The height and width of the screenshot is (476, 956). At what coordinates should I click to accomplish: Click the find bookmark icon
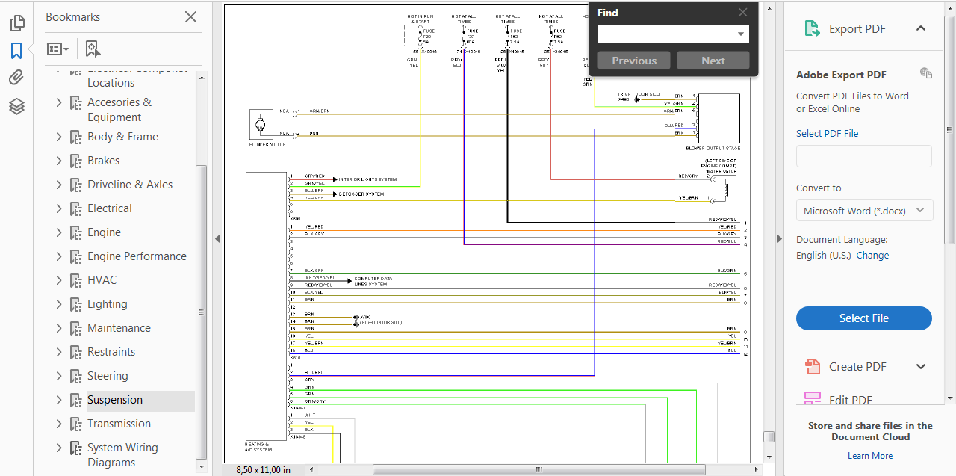93,49
